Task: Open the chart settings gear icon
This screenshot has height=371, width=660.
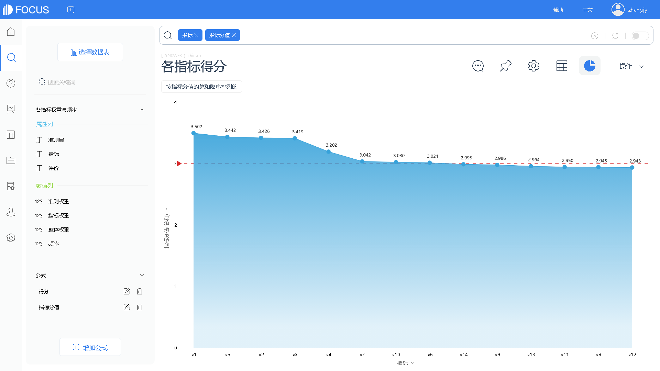Action: pyautogui.click(x=533, y=66)
